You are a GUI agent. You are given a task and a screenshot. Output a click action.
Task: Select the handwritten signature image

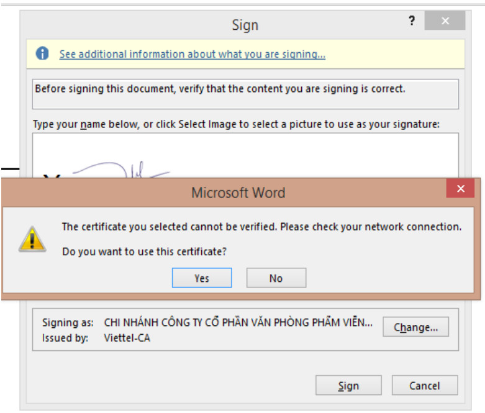pos(120,170)
